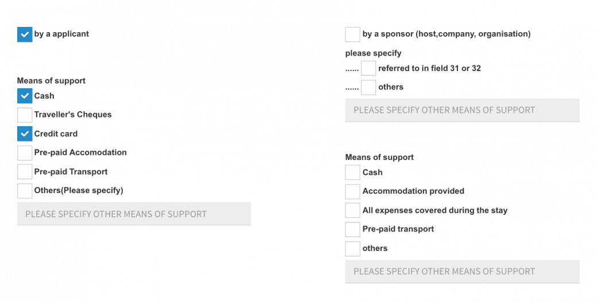Click the 'Accommodation provided' label text
The height and width of the screenshot is (302, 598).
pyautogui.click(x=413, y=191)
